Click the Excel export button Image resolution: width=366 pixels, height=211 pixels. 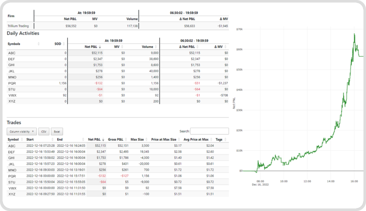tap(57, 131)
